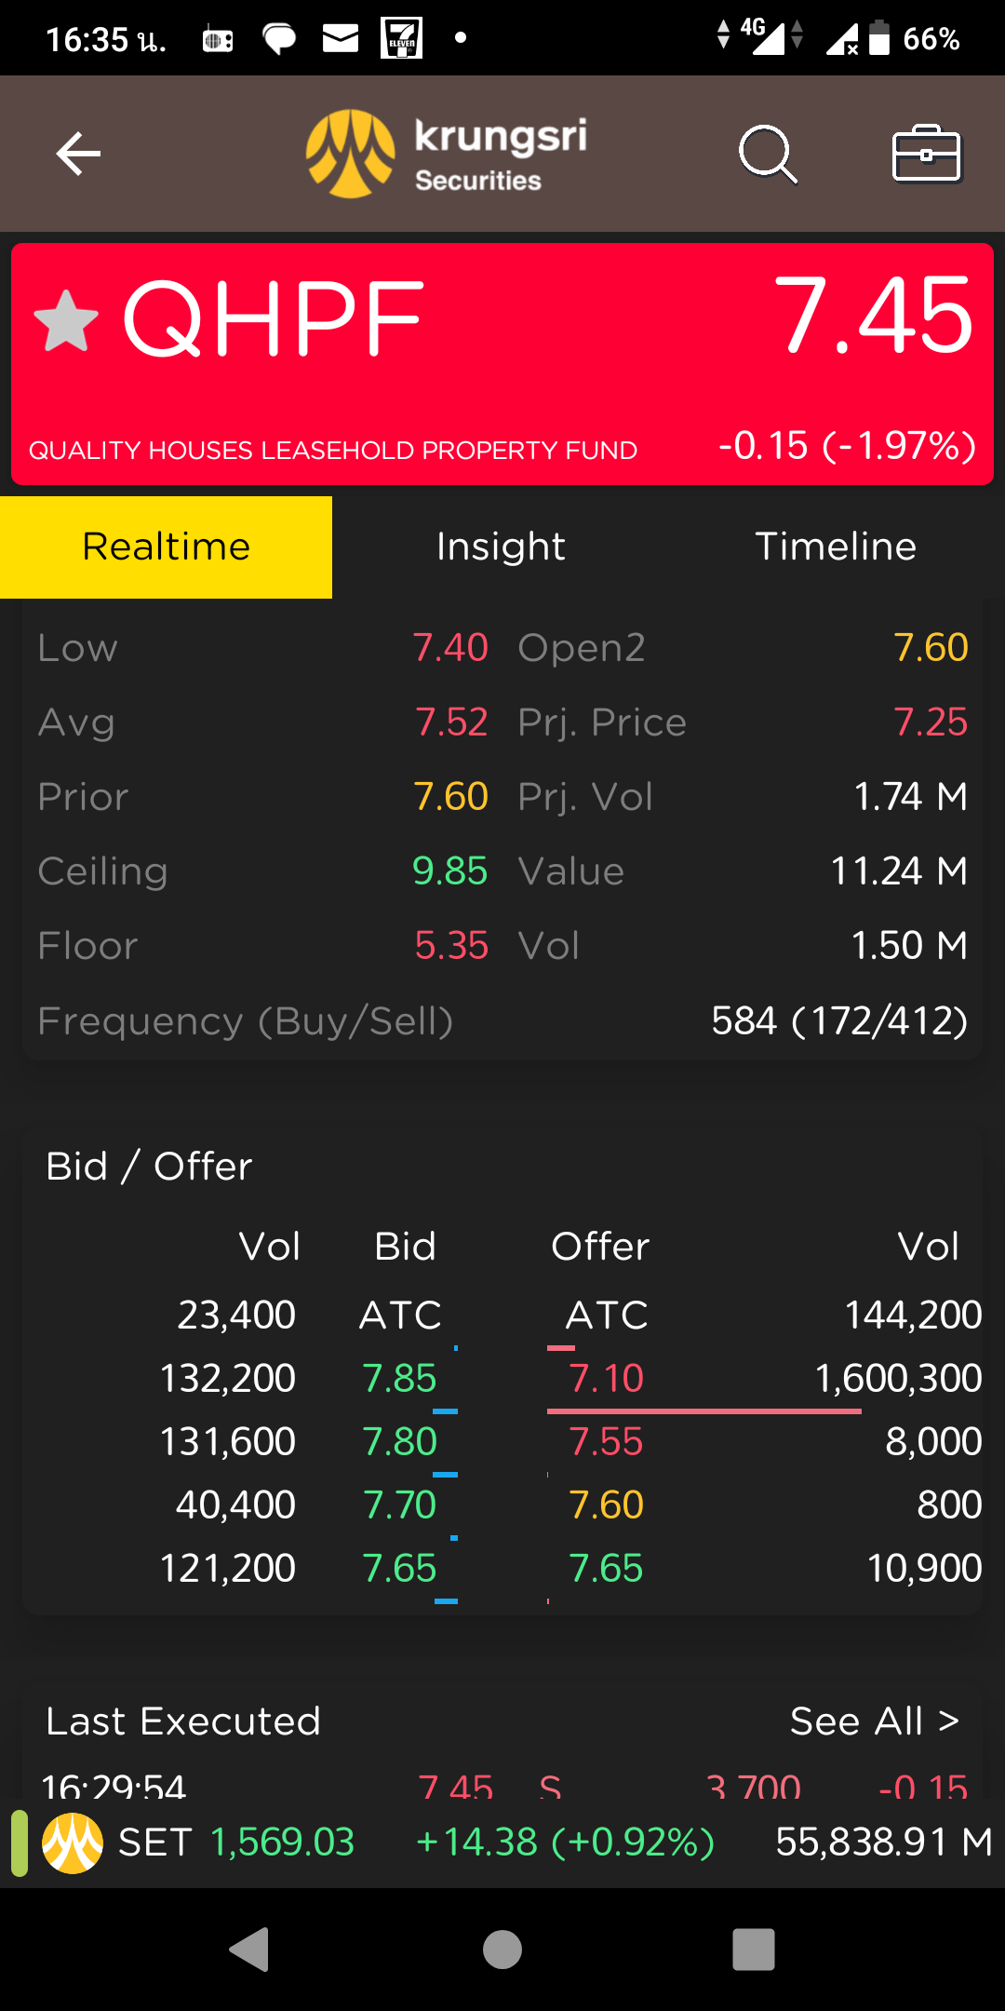1005x2011 pixels.
Task: Tap the SET index value 1,569.03
Action: pyautogui.click(x=283, y=1842)
